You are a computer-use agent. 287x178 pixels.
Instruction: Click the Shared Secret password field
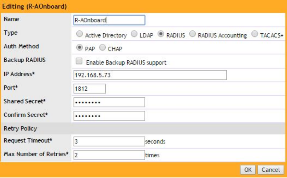pos(109,102)
